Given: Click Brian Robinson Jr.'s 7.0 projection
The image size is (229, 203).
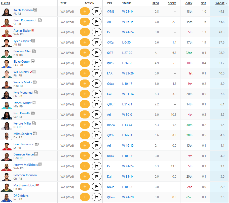Looking at the screenshot, I should (157, 22).
